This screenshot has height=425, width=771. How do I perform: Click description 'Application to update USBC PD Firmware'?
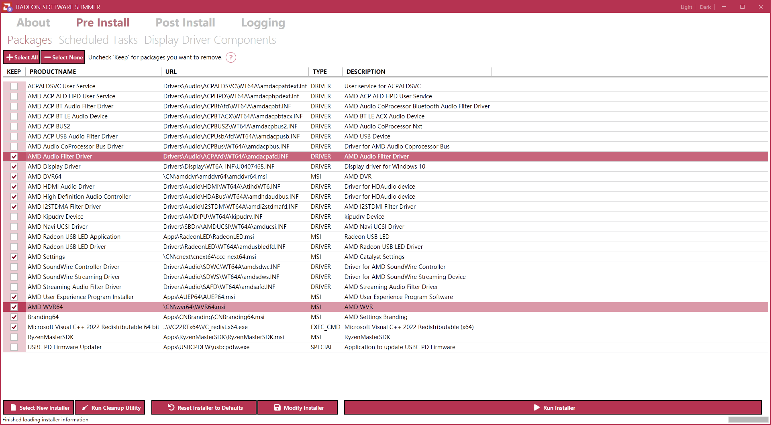point(400,347)
